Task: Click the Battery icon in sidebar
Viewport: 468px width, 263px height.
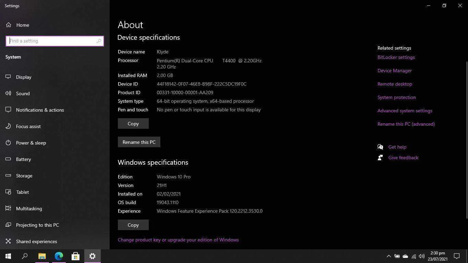Action: (x=8, y=159)
